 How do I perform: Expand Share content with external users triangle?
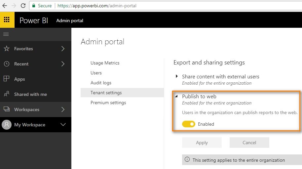[177, 76]
